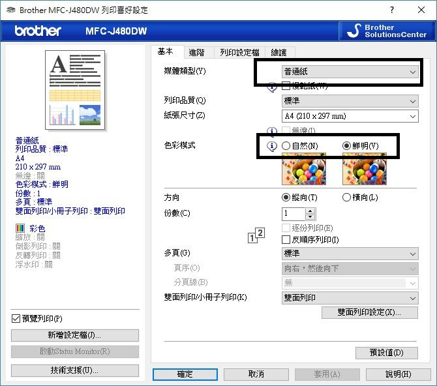Uncheck the 預覽列印 checkbox

point(16,319)
